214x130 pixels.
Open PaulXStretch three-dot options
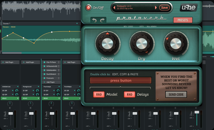click(x=59, y=74)
